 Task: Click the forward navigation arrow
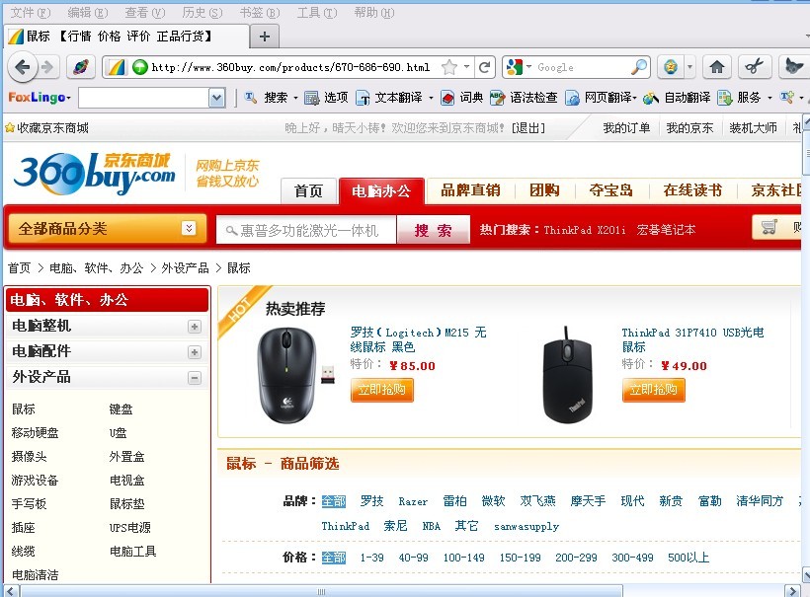click(47, 67)
